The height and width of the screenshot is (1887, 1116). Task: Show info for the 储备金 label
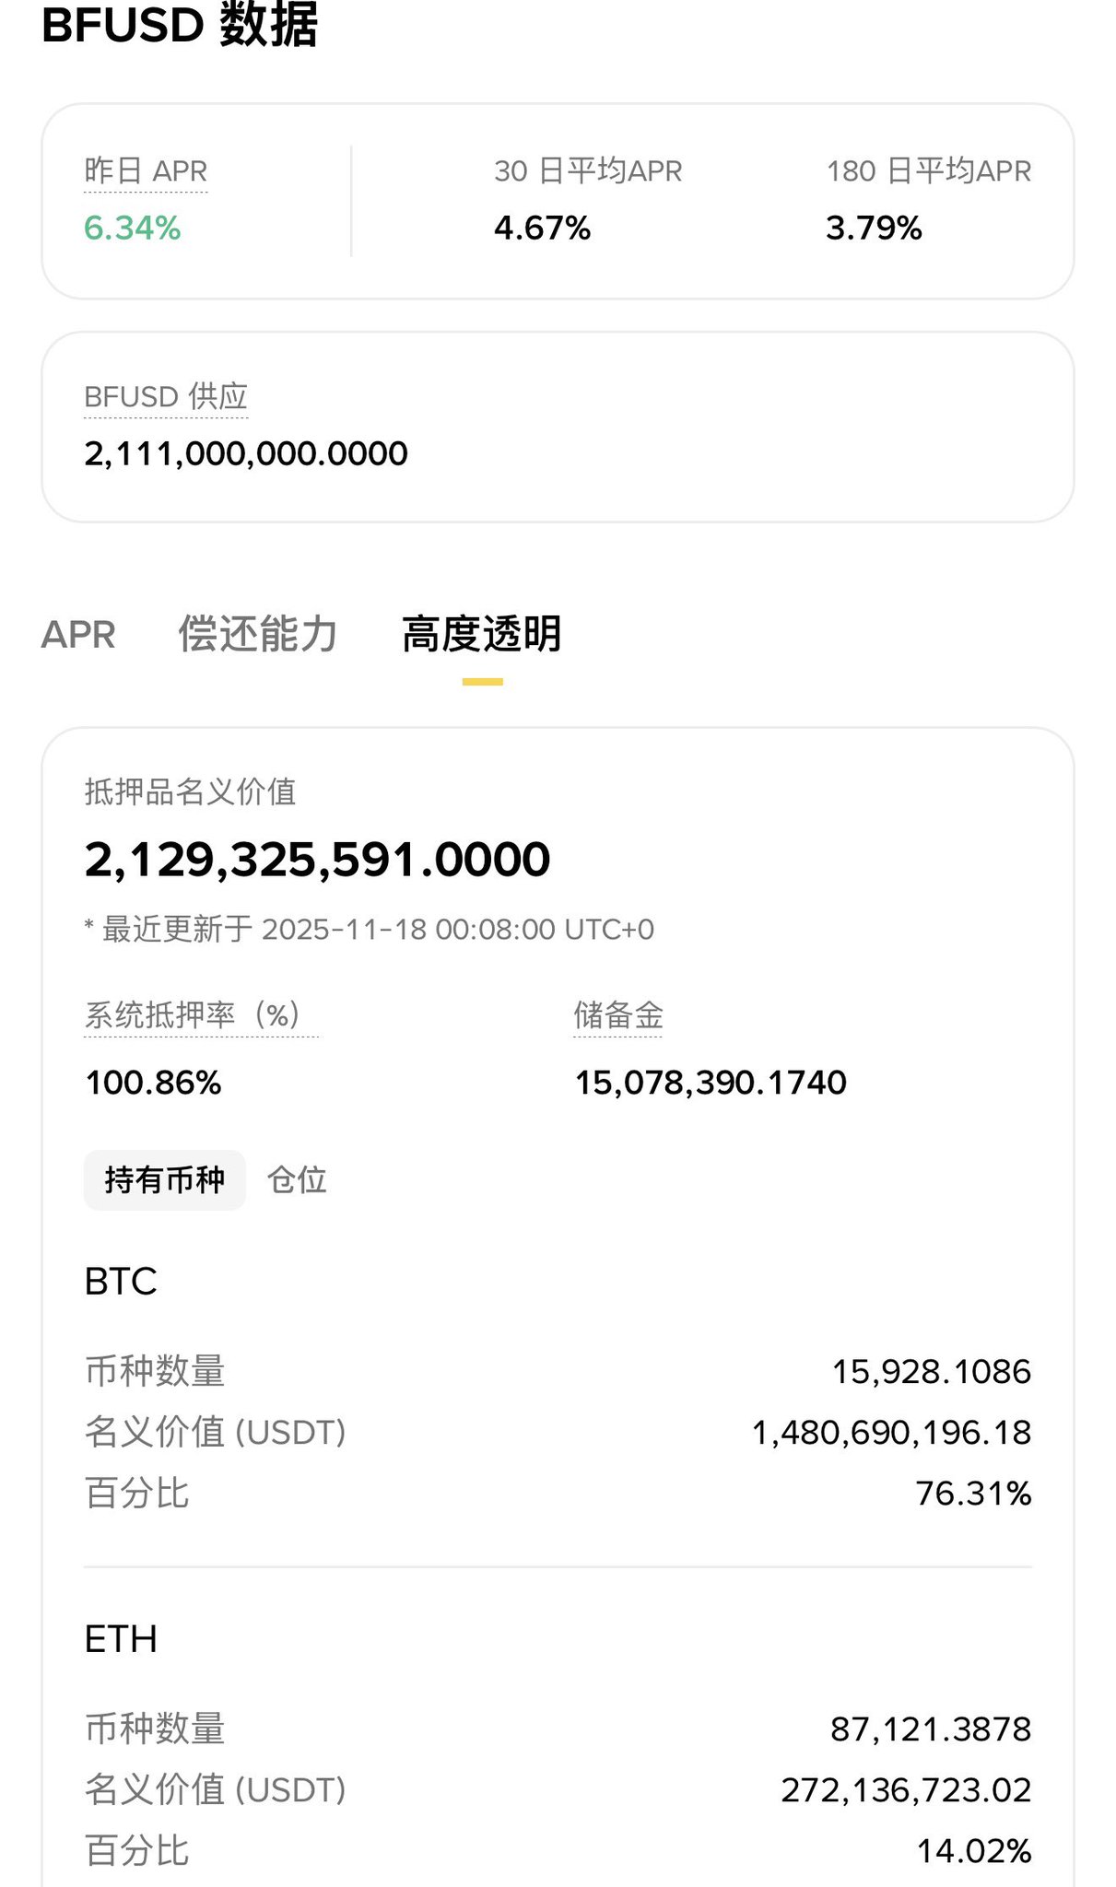617,1015
